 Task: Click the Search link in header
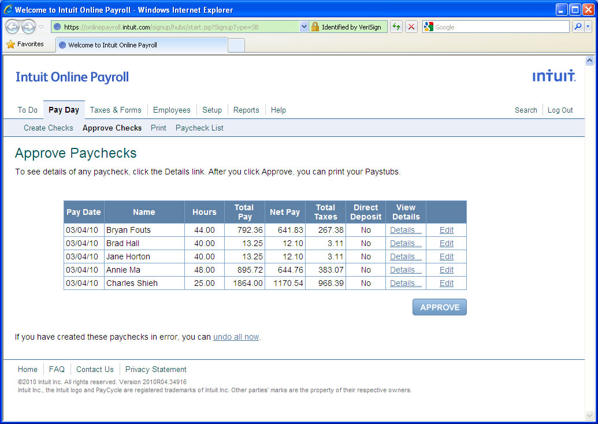(526, 110)
